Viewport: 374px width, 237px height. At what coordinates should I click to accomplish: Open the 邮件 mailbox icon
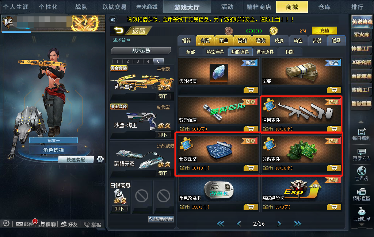[20, 224]
